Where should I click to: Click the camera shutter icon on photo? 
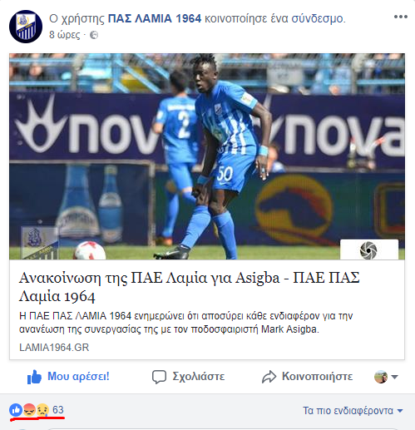(368, 250)
